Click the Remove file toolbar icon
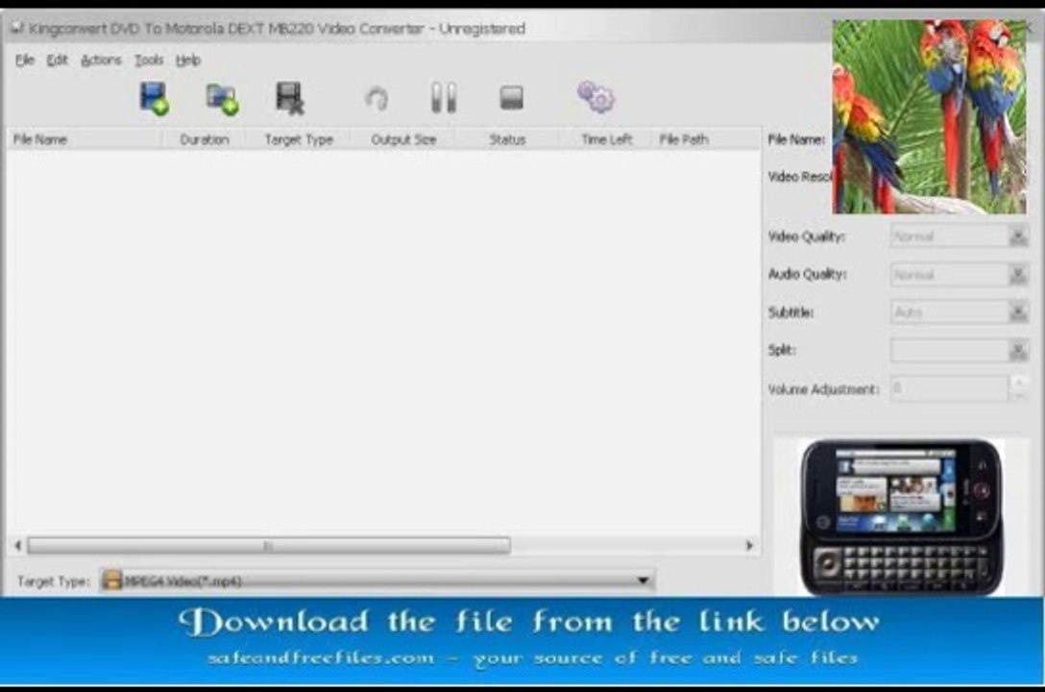 291,99
